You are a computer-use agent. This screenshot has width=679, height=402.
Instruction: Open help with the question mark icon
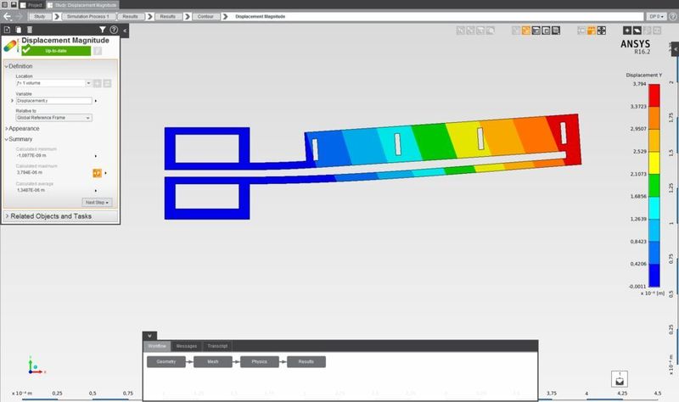[114, 30]
